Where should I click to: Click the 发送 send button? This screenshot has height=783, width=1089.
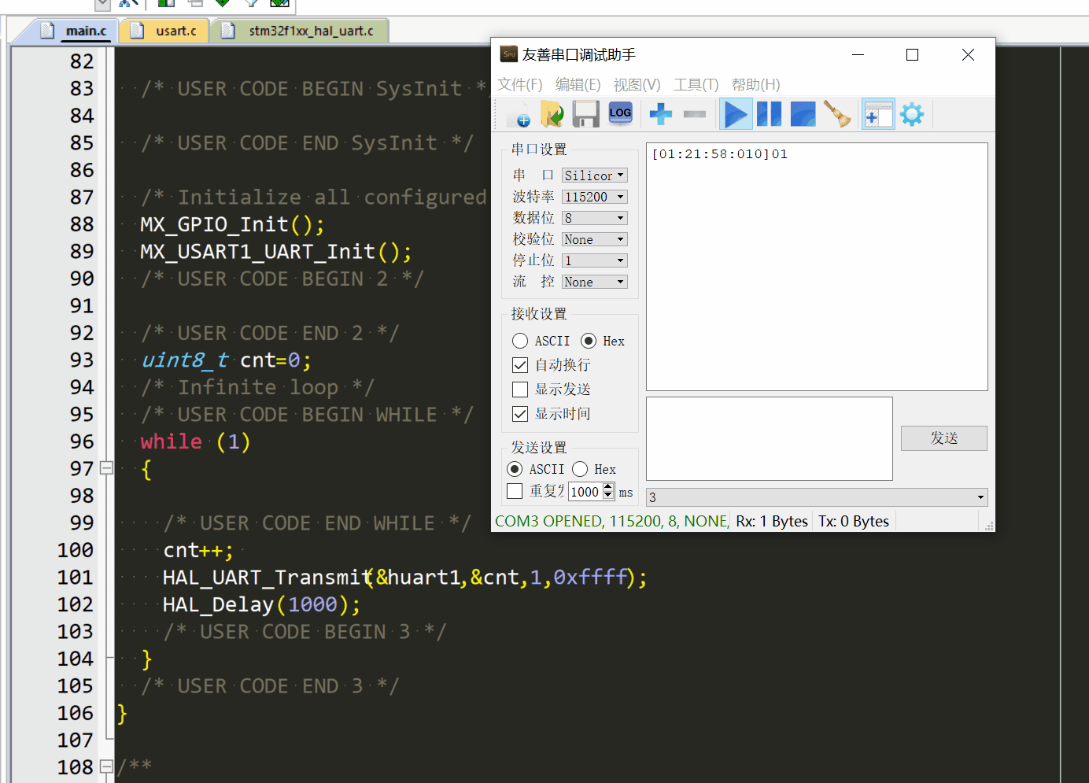tap(944, 438)
